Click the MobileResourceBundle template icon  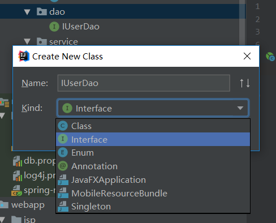pos(63,193)
